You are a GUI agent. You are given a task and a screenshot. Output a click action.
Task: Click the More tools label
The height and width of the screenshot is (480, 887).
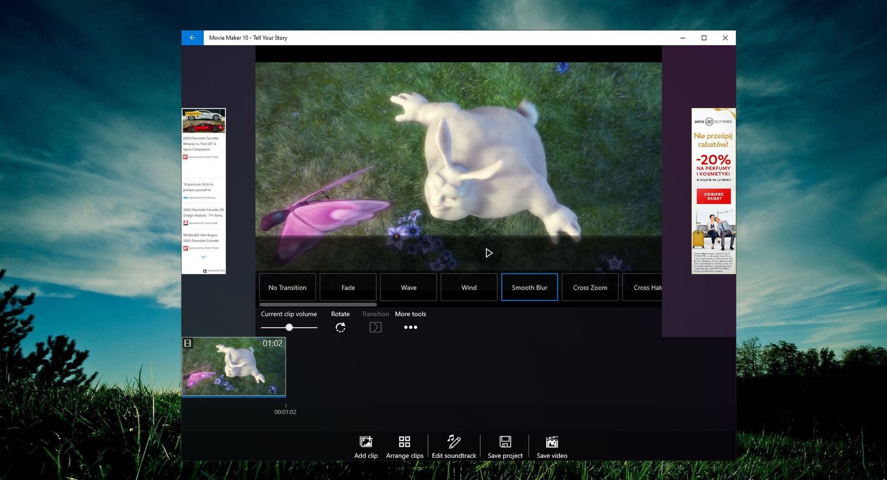coord(410,314)
